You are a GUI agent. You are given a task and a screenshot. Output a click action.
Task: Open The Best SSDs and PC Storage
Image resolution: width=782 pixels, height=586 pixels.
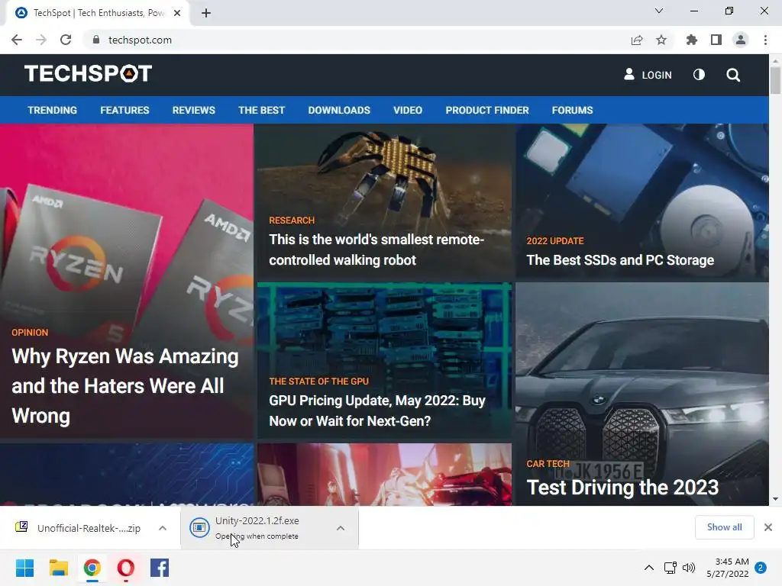620,260
